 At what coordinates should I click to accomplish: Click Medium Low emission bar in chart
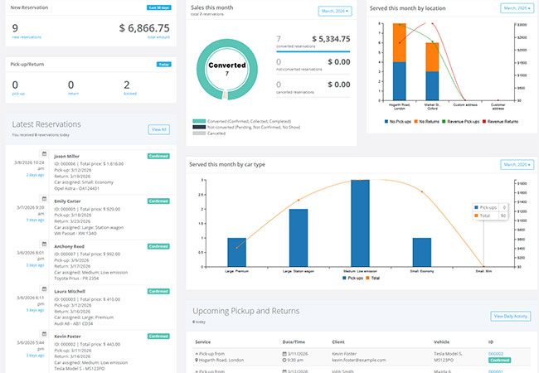pos(360,223)
